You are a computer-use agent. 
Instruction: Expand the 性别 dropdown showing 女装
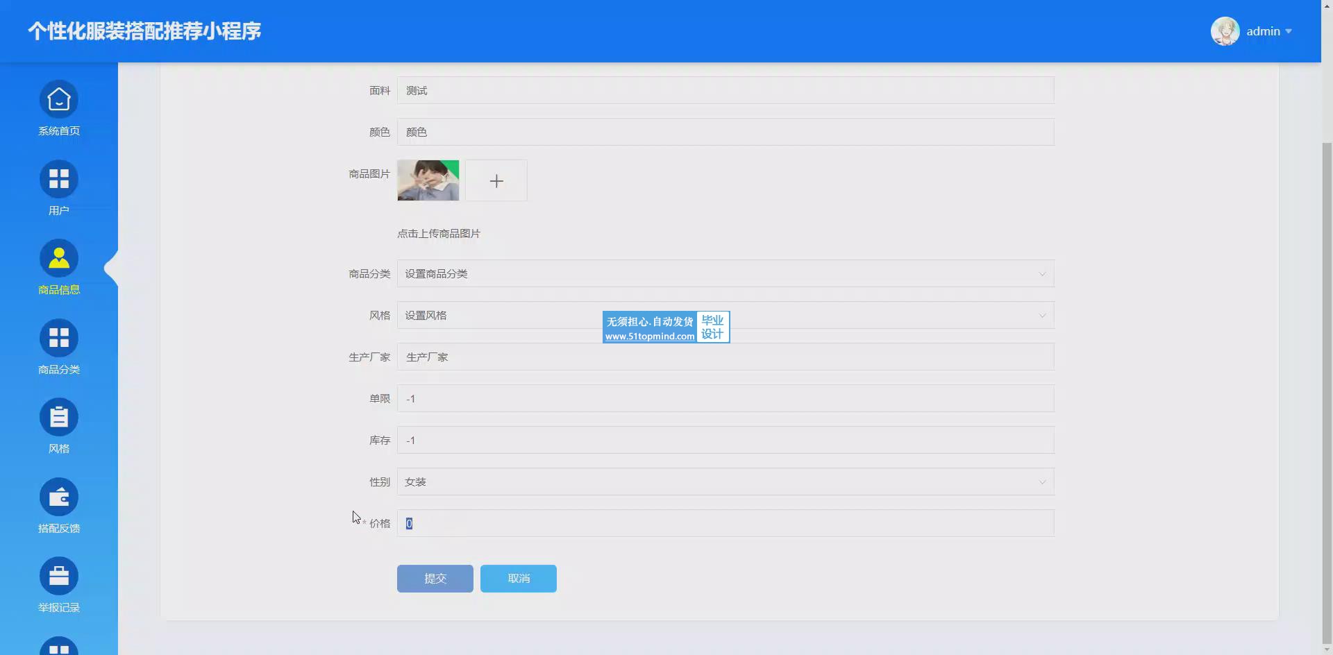click(725, 482)
